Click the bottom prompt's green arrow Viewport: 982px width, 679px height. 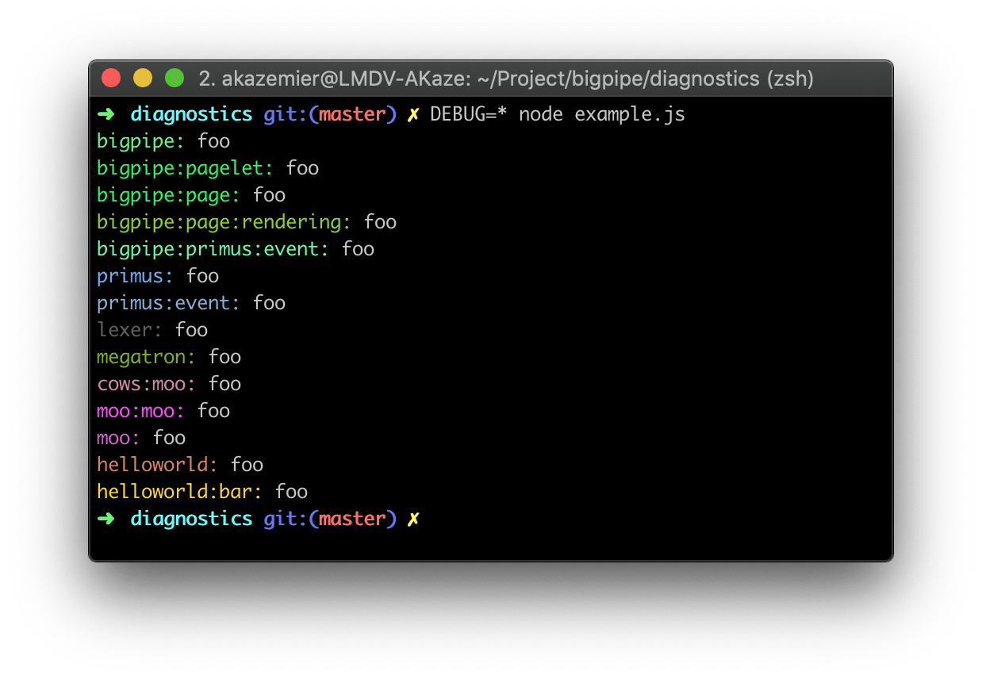[105, 518]
